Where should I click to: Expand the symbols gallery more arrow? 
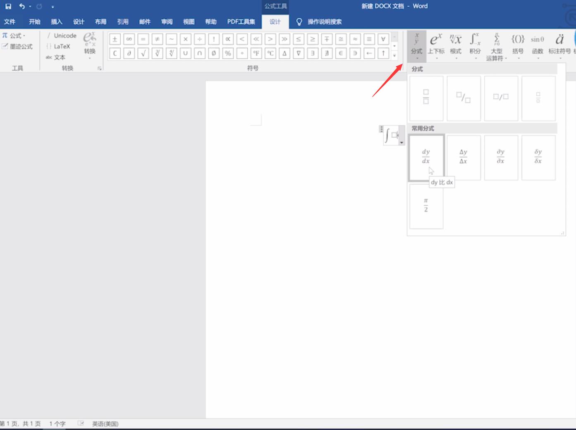(394, 55)
